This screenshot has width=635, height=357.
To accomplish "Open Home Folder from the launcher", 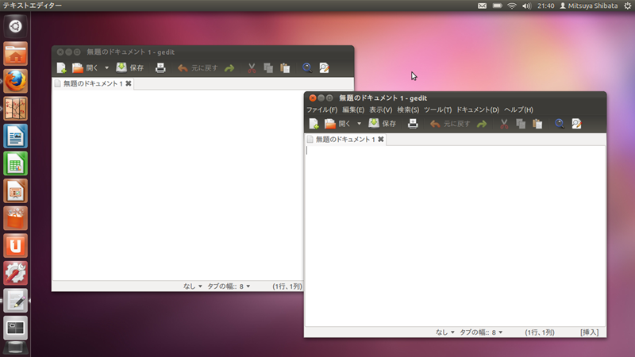I will point(15,54).
